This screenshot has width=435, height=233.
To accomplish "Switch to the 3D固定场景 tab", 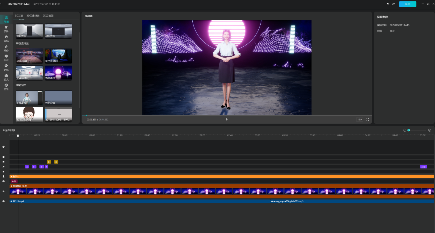I will coord(33,16).
